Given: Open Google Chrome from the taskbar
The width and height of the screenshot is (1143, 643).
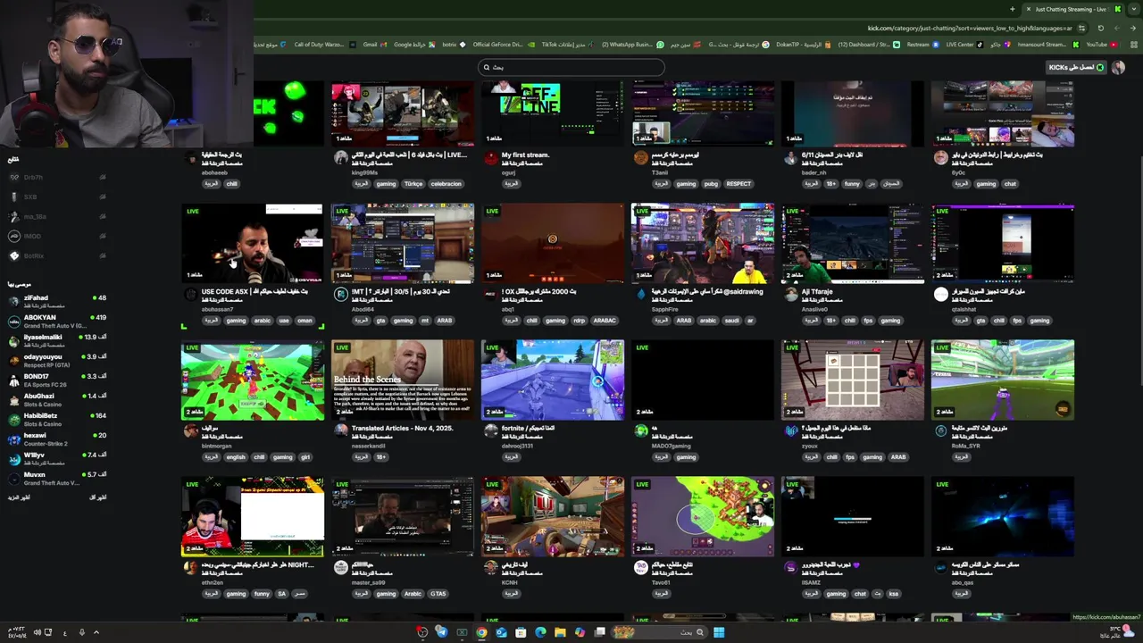Looking at the screenshot, I should (481, 632).
